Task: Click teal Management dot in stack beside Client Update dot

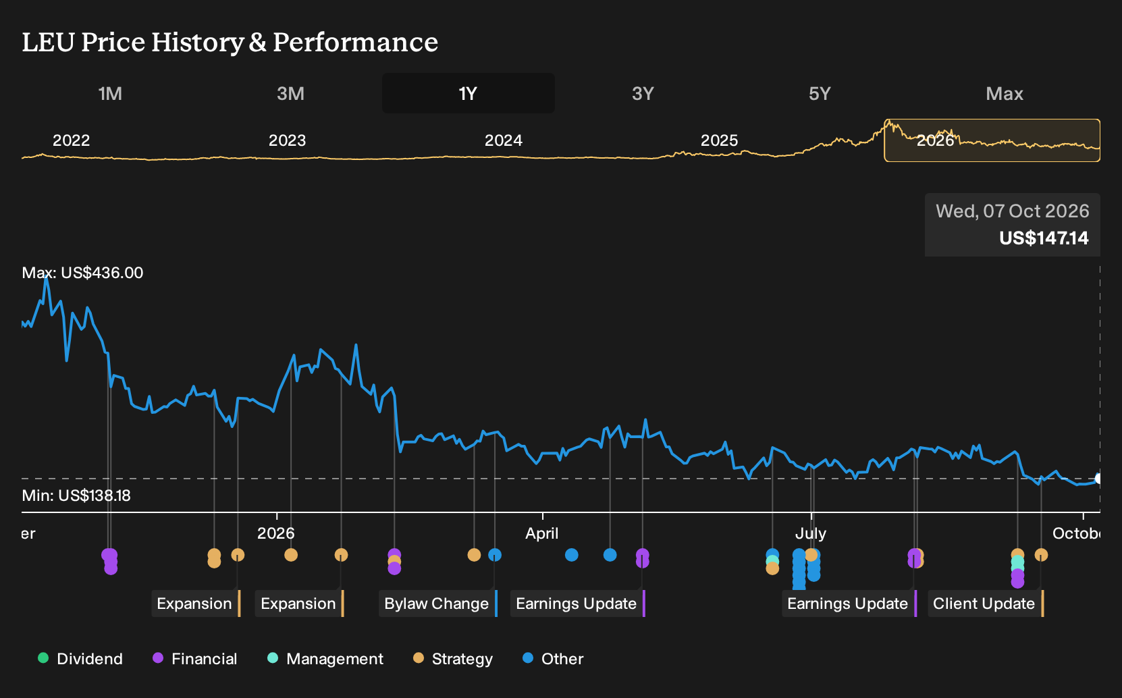Action: pyautogui.click(x=1017, y=563)
